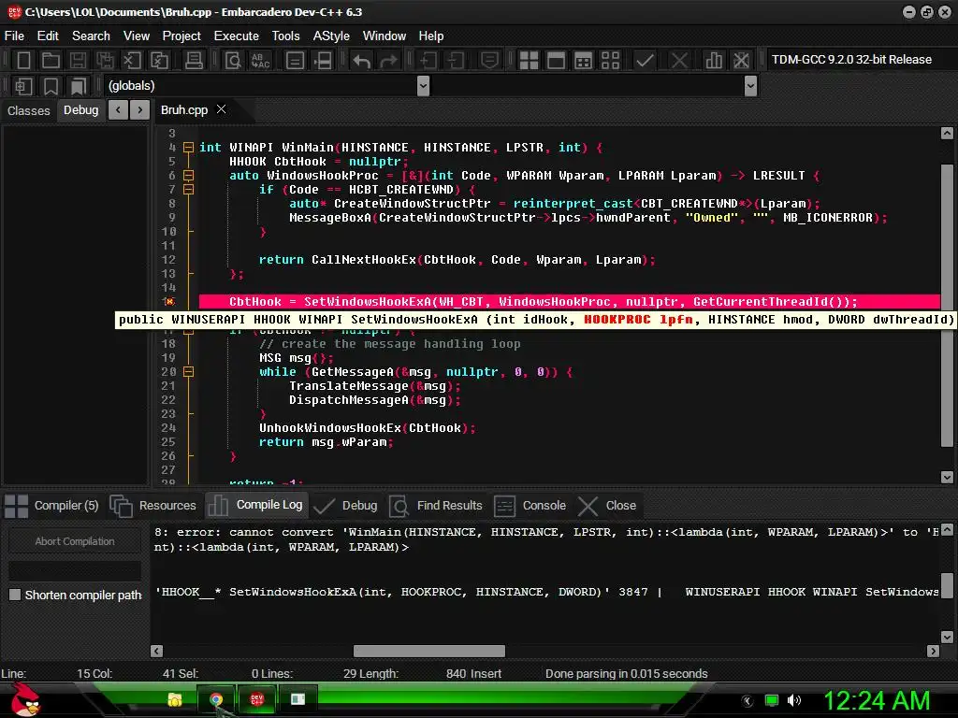Open profile analysis bar chart icon
Image resolution: width=958 pixels, height=718 pixels.
pos(714,60)
